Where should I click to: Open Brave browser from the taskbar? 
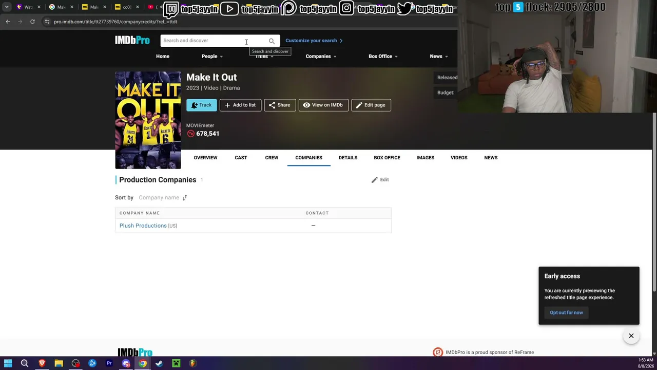pyautogui.click(x=42, y=363)
